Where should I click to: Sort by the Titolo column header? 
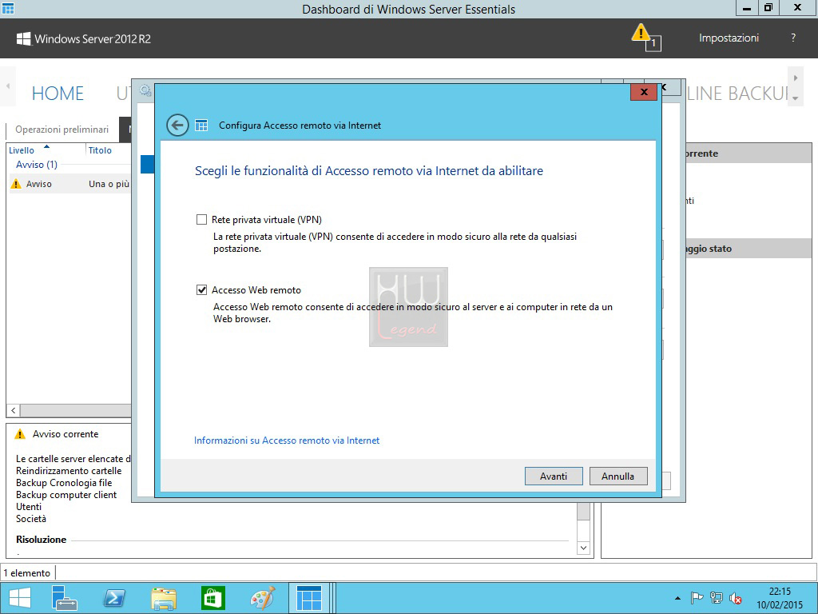click(100, 150)
